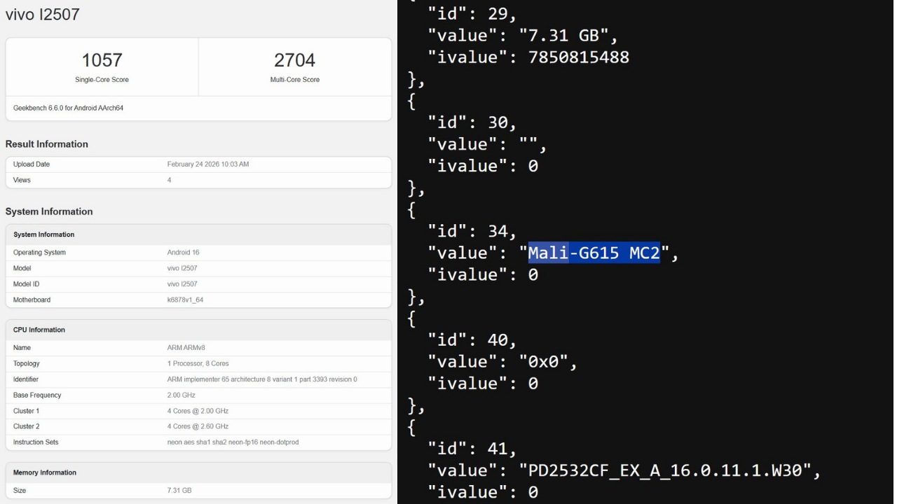
Task: Select the Android 16 operating system value
Action: pyautogui.click(x=183, y=253)
